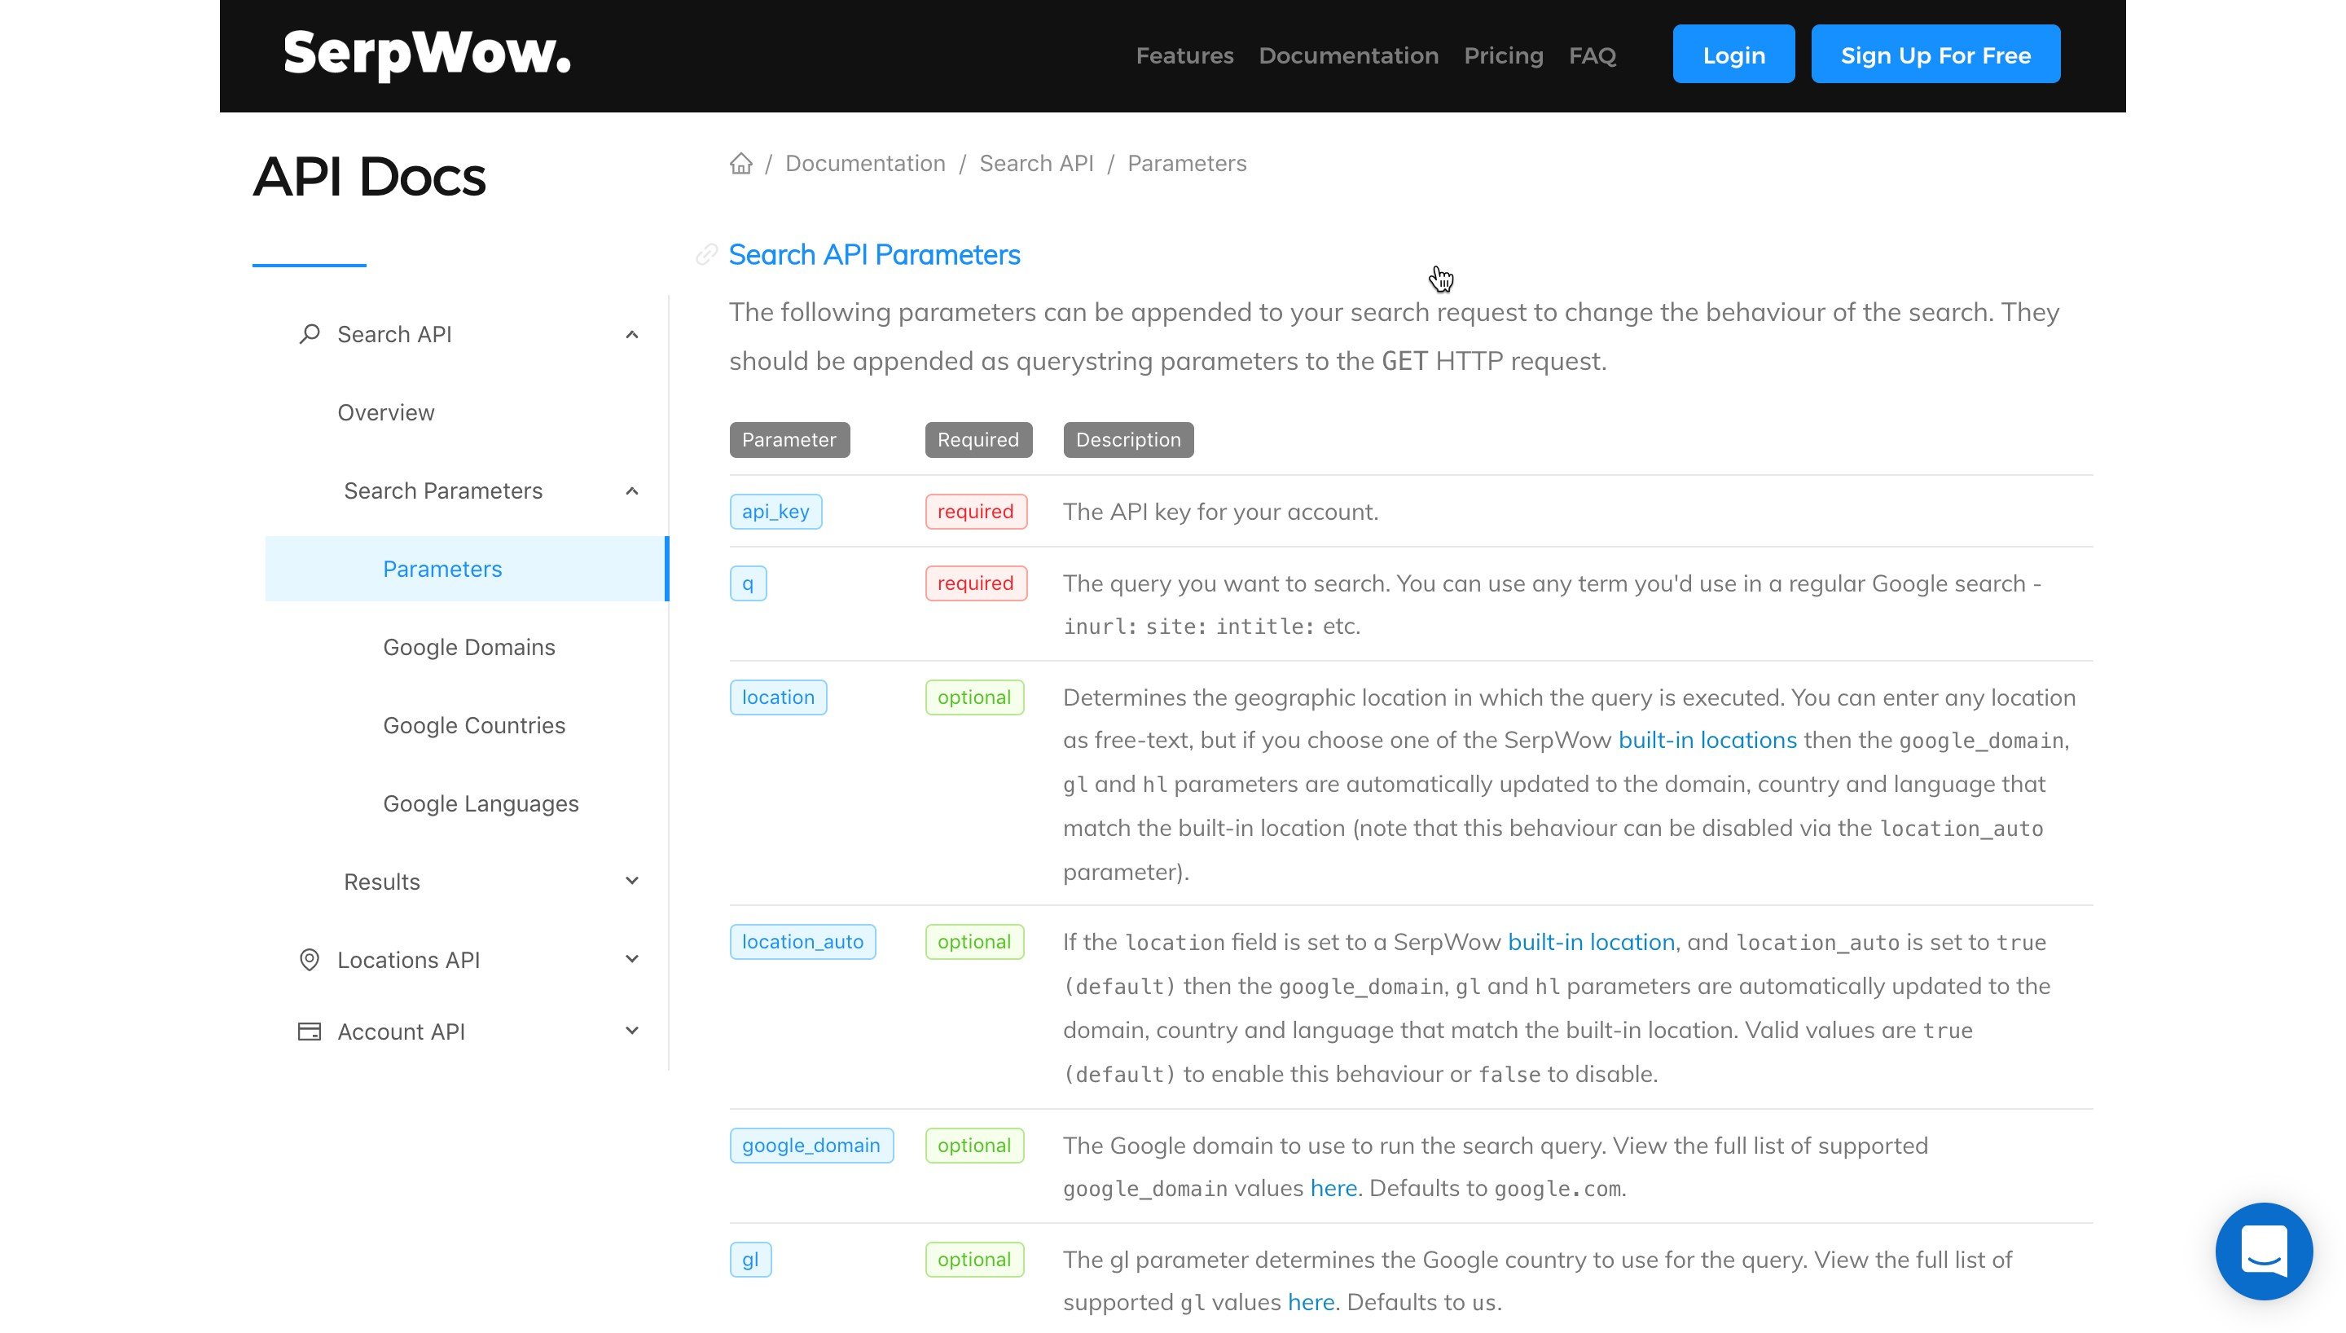Click 'here' link in google_domain description
The height and width of the screenshot is (1333, 2346).
coord(1333,1188)
